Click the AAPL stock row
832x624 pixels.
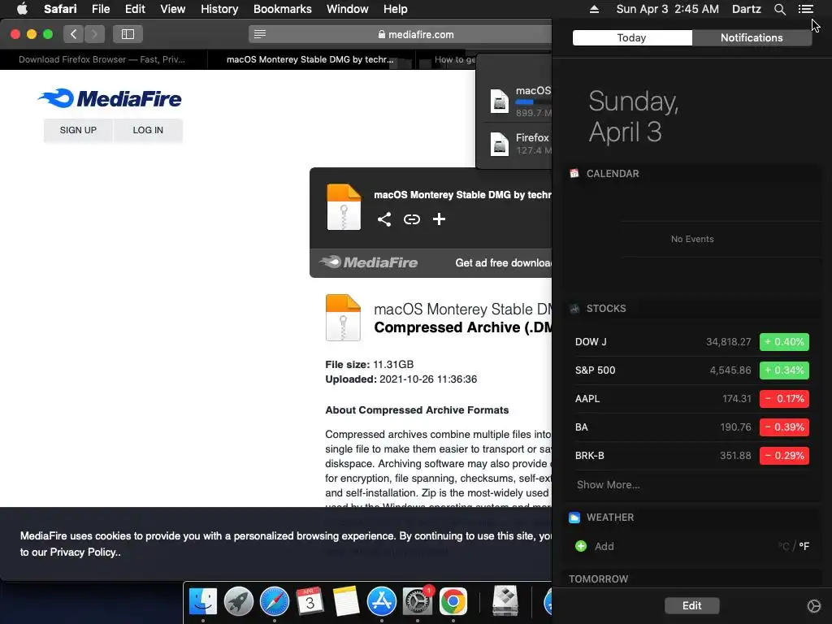point(691,398)
